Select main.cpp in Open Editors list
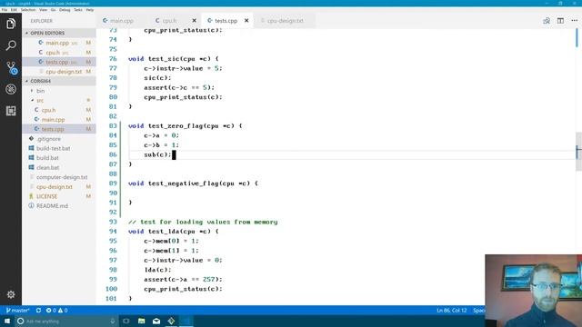 (x=57, y=43)
